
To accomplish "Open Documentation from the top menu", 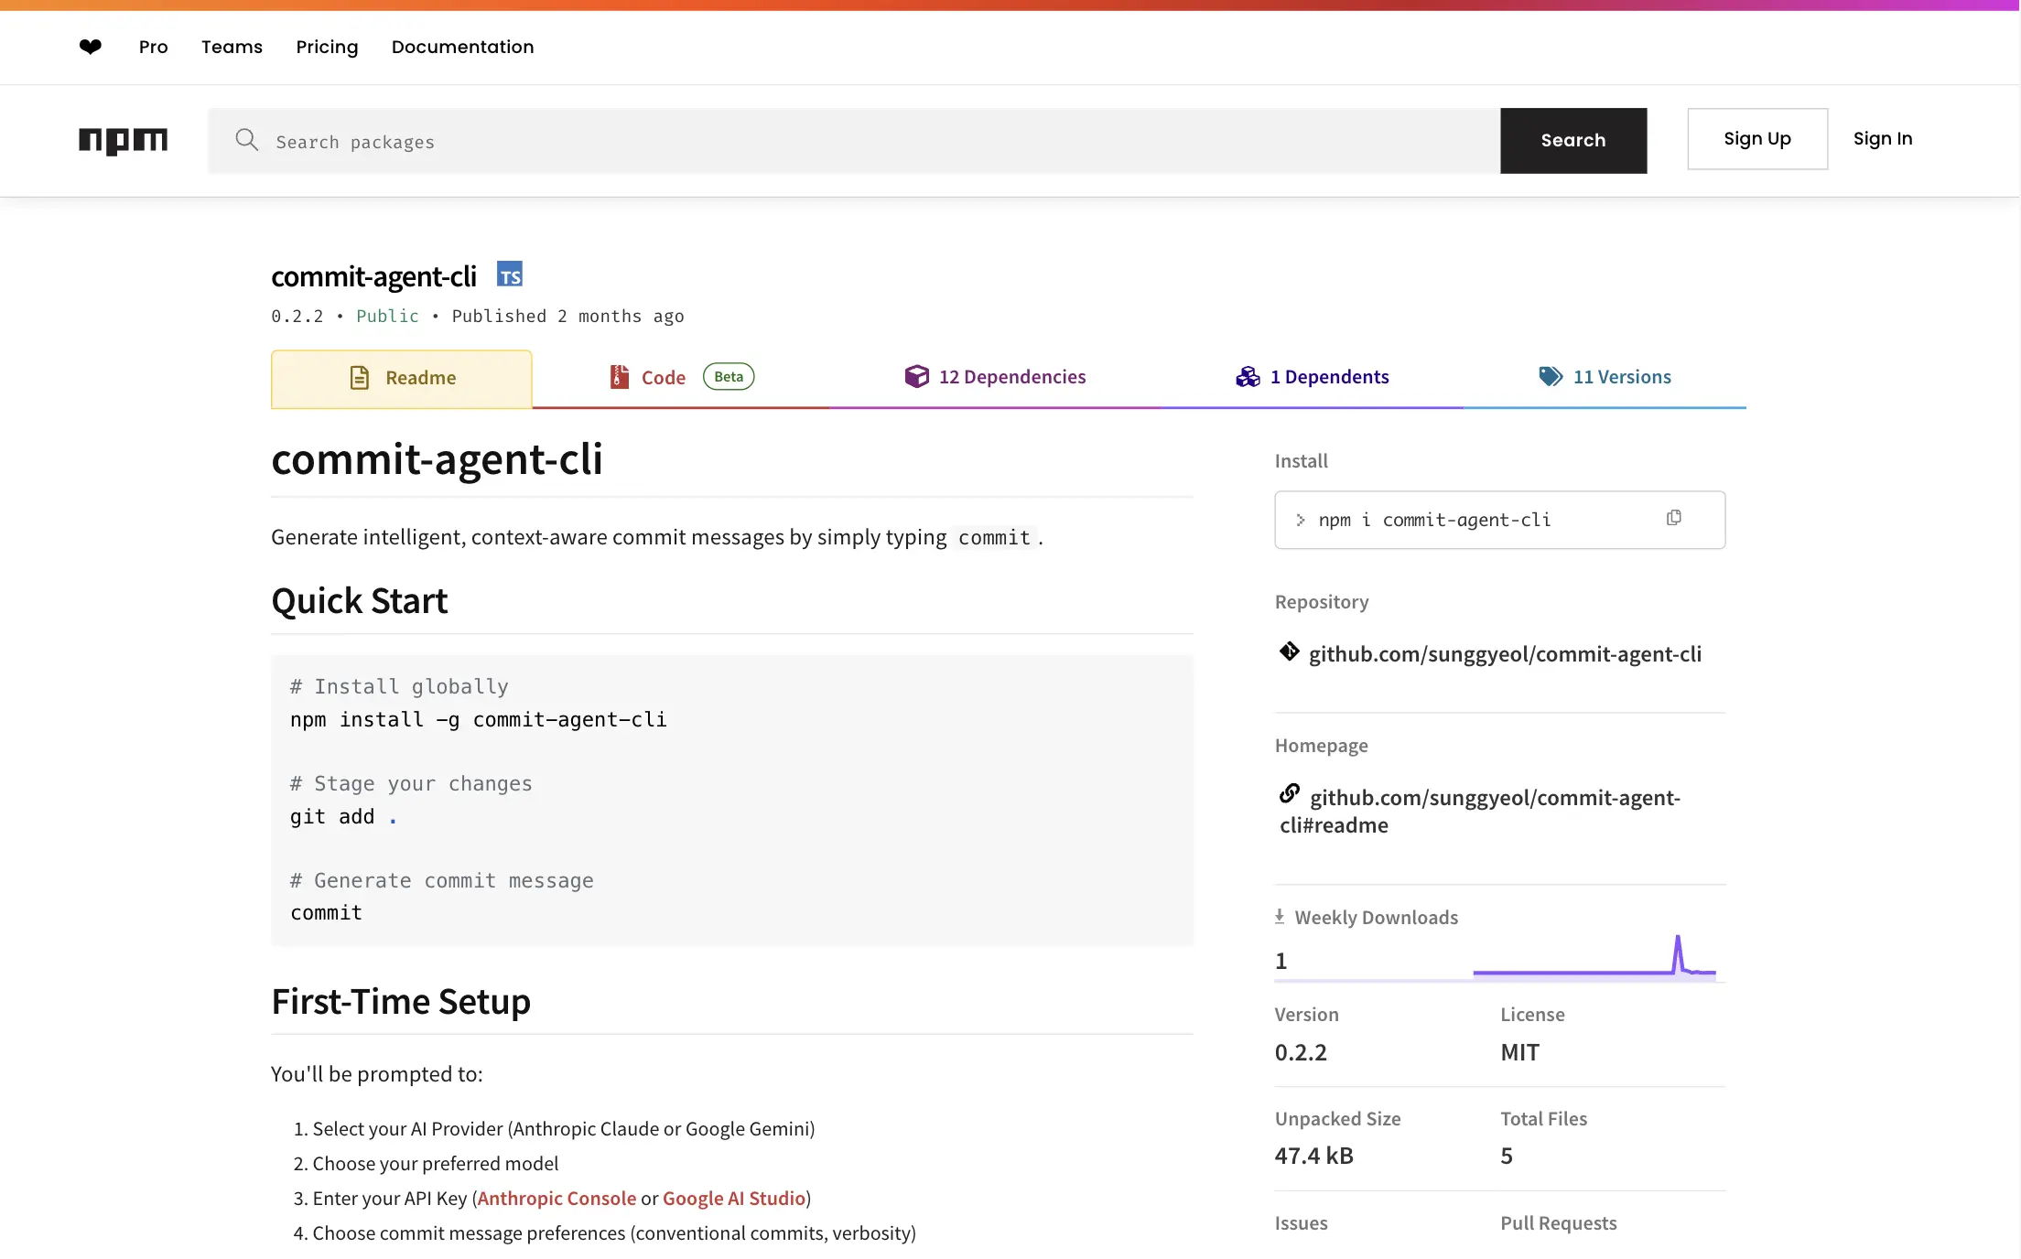I will [x=462, y=47].
